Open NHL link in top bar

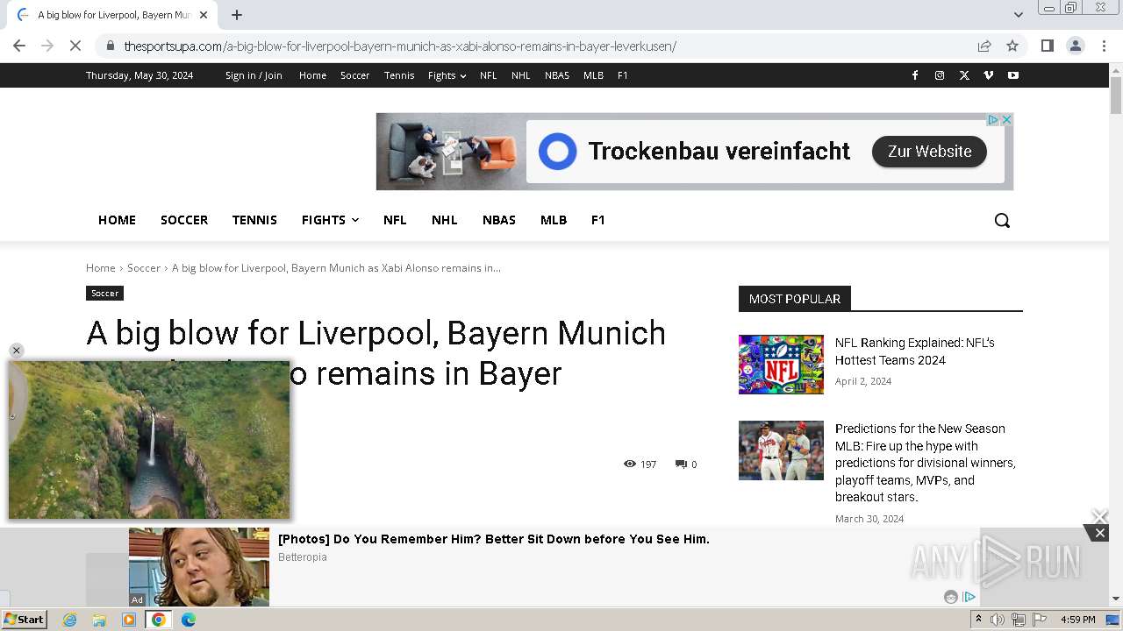coord(521,75)
